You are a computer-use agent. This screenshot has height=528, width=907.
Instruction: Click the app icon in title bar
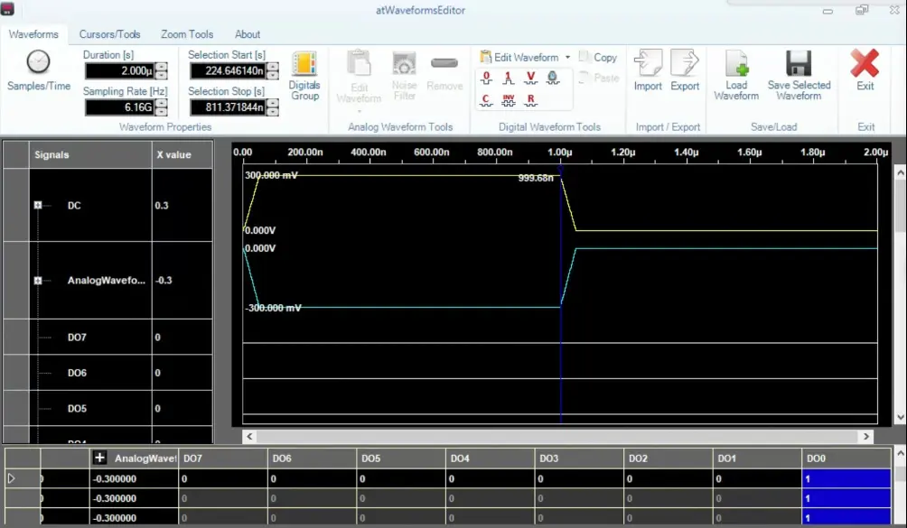(7, 9)
